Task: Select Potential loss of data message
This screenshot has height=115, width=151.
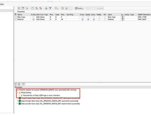Action: 42,95
